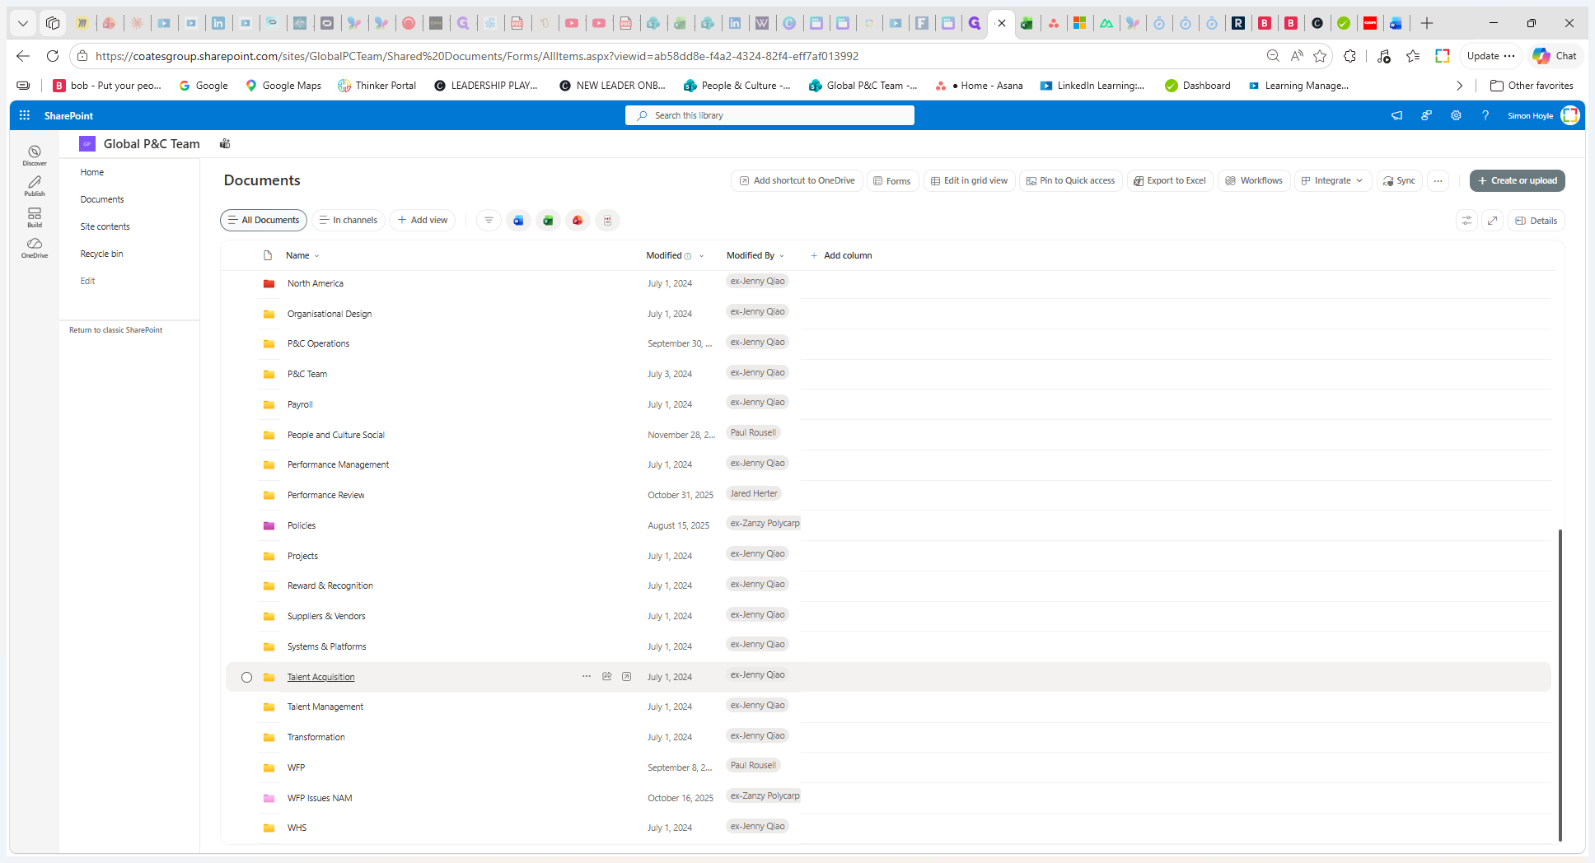The width and height of the screenshot is (1595, 863).
Task: Go to Home in site navigation
Action: (92, 173)
